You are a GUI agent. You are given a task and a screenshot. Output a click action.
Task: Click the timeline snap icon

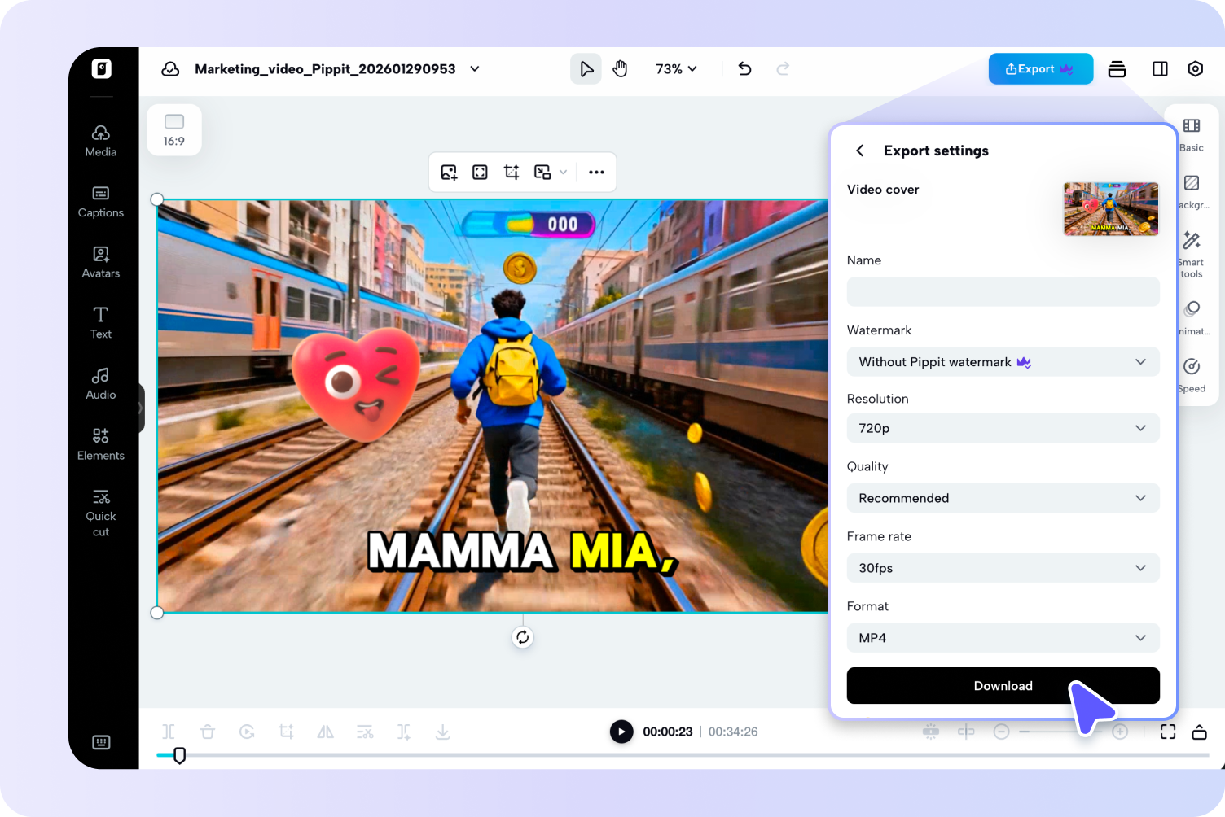tap(931, 732)
